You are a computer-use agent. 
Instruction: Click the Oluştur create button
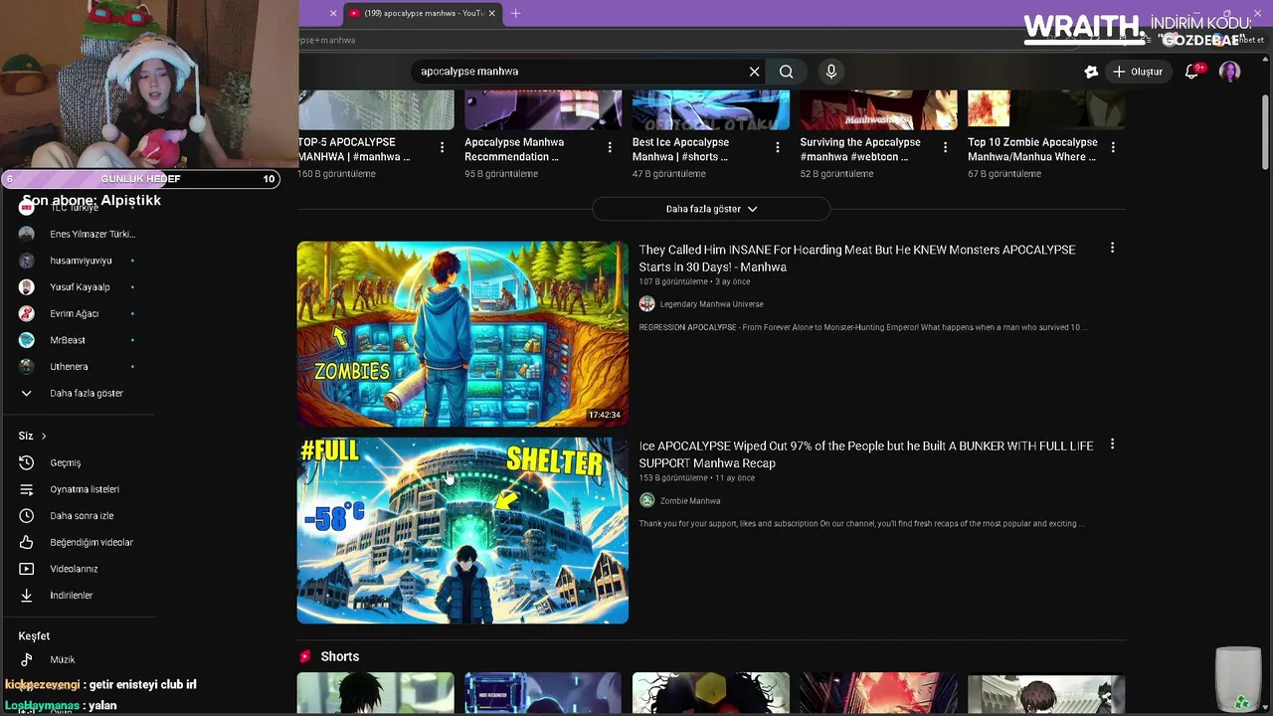(1138, 72)
